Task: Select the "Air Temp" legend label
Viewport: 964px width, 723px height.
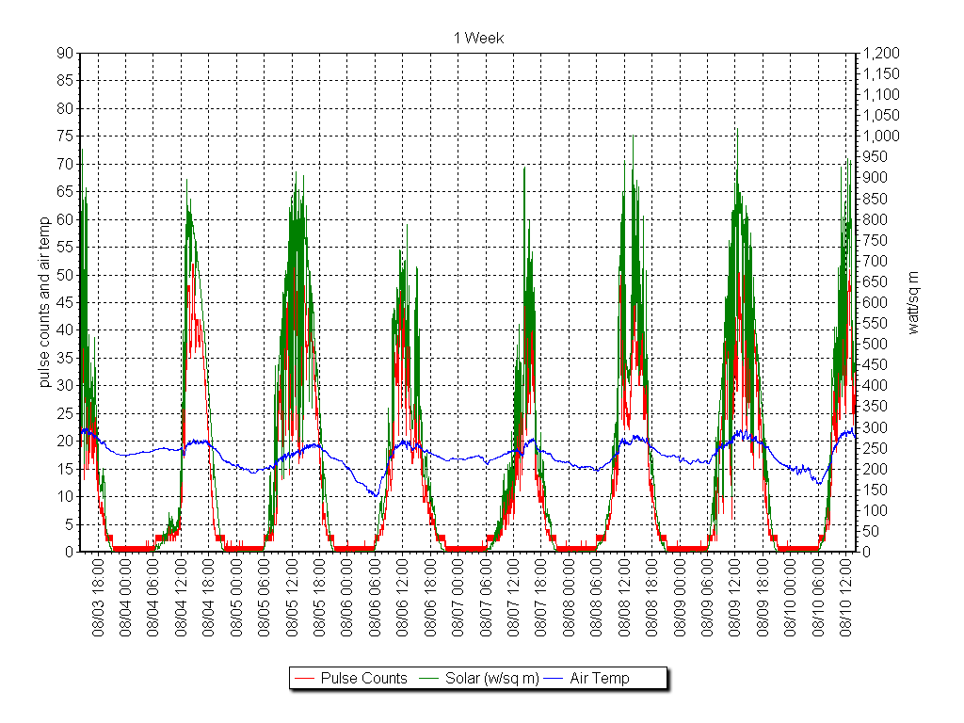Action: (x=600, y=678)
